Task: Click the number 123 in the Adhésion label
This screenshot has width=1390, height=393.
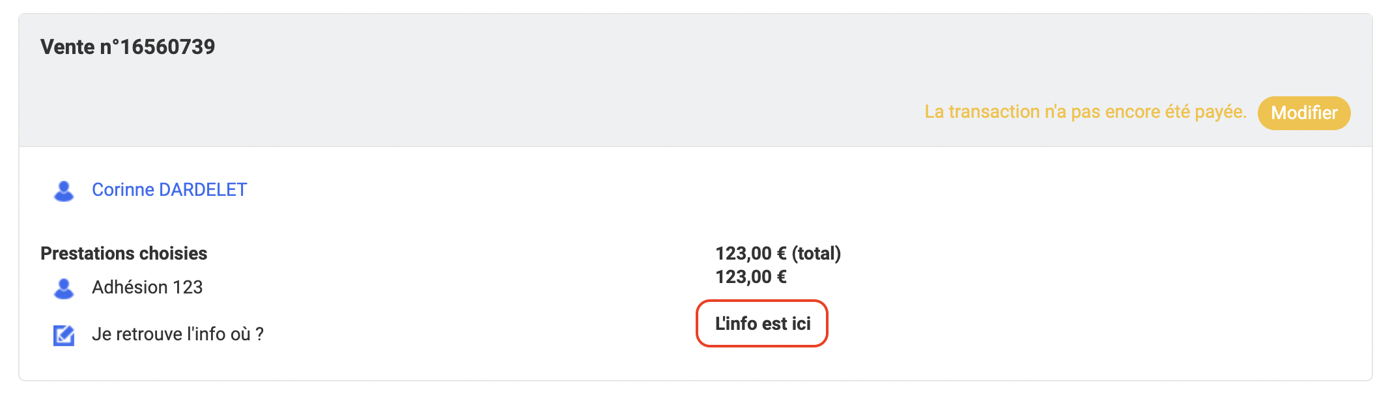Action: coord(188,288)
